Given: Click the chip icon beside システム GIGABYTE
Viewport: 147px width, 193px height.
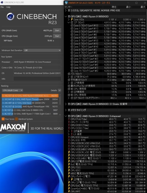Looking at the screenshot, I should [x=69, y=10].
